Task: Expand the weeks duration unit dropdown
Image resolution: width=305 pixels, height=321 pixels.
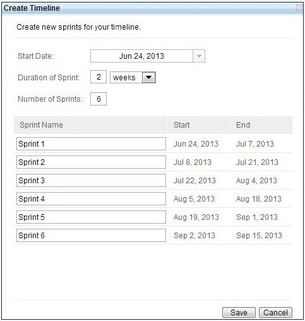Action: tap(149, 78)
